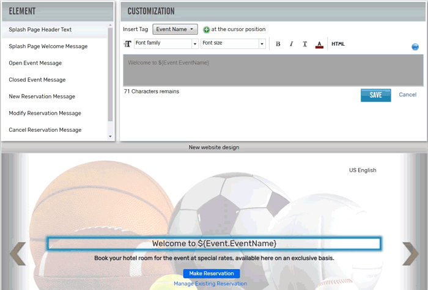Viewport: 428px width, 290px height.
Task: Click the green plus insert tag icon
Action: [x=207, y=29]
